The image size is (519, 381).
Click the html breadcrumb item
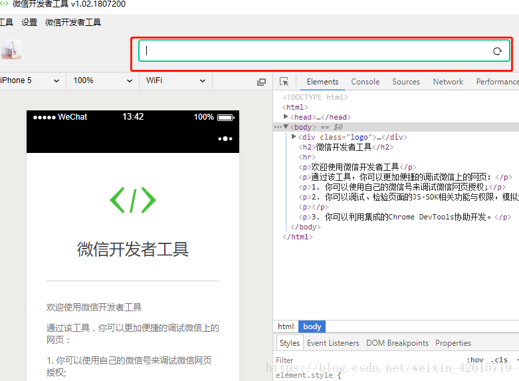tap(286, 326)
